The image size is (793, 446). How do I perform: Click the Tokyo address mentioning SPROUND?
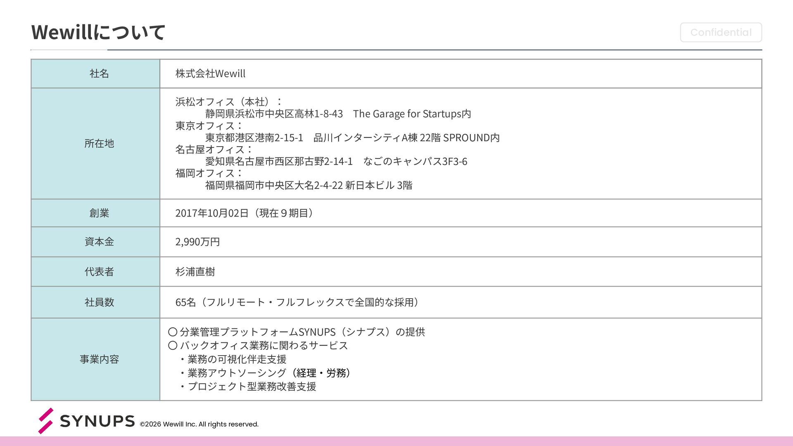click(352, 138)
